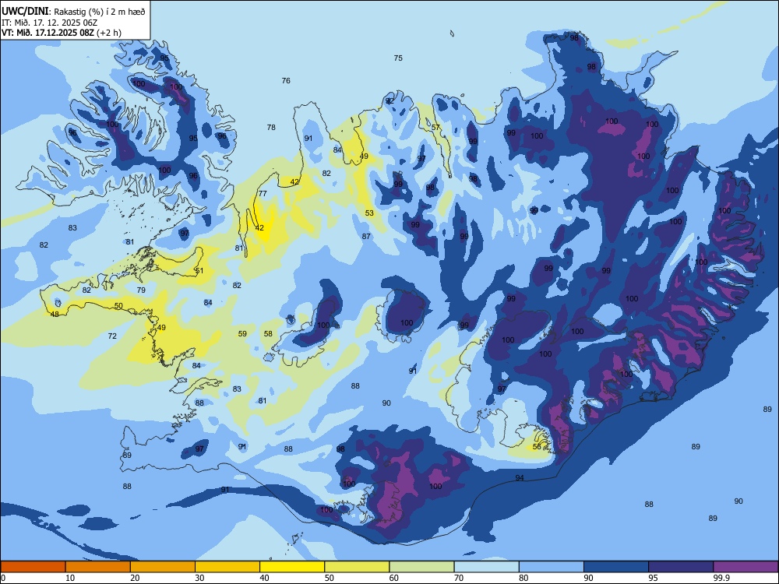Click the legend tick label '70'
Image resolution: width=779 pixels, height=584 pixels.
coord(459,578)
